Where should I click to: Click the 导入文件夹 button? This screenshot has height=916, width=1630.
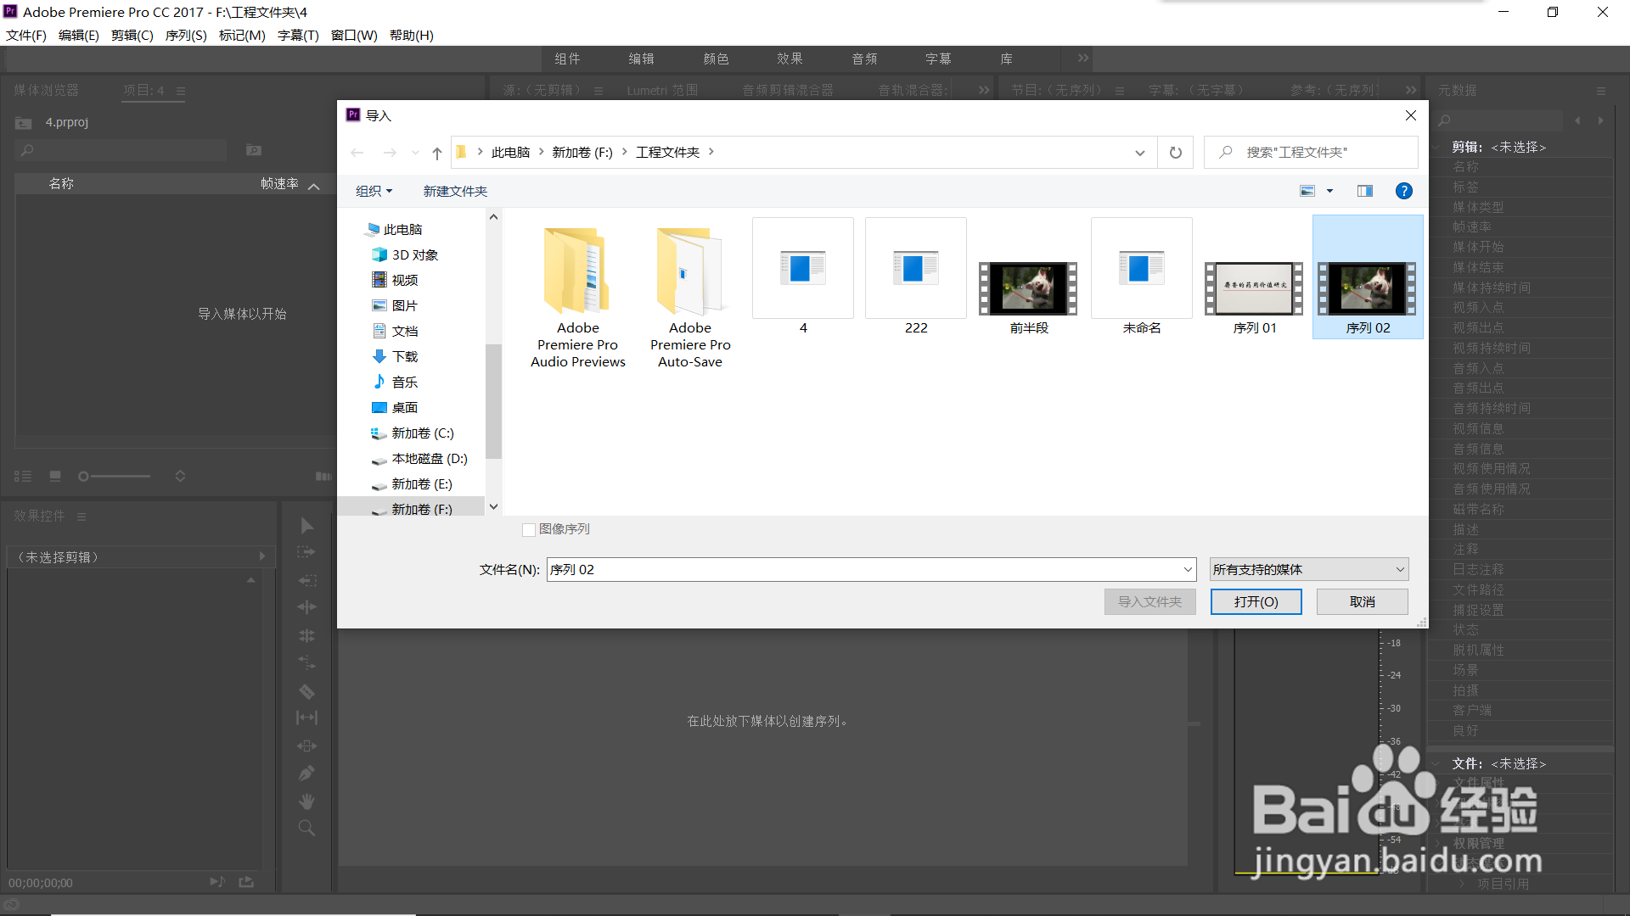coord(1149,601)
